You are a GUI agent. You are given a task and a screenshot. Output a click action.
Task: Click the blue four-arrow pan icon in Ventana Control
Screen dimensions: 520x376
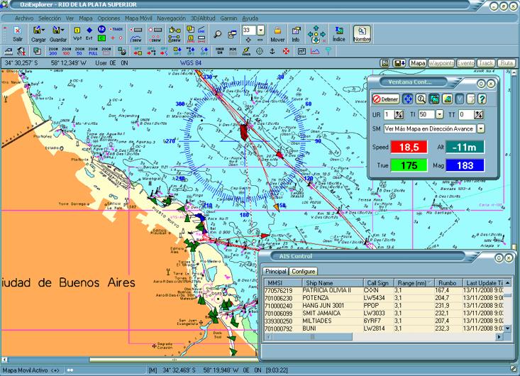[x=408, y=99]
